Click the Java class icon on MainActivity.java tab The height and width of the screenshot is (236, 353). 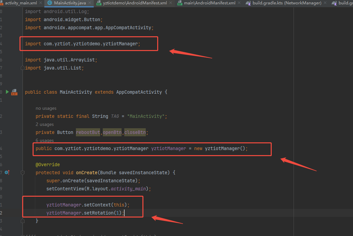pyautogui.click(x=50, y=3)
